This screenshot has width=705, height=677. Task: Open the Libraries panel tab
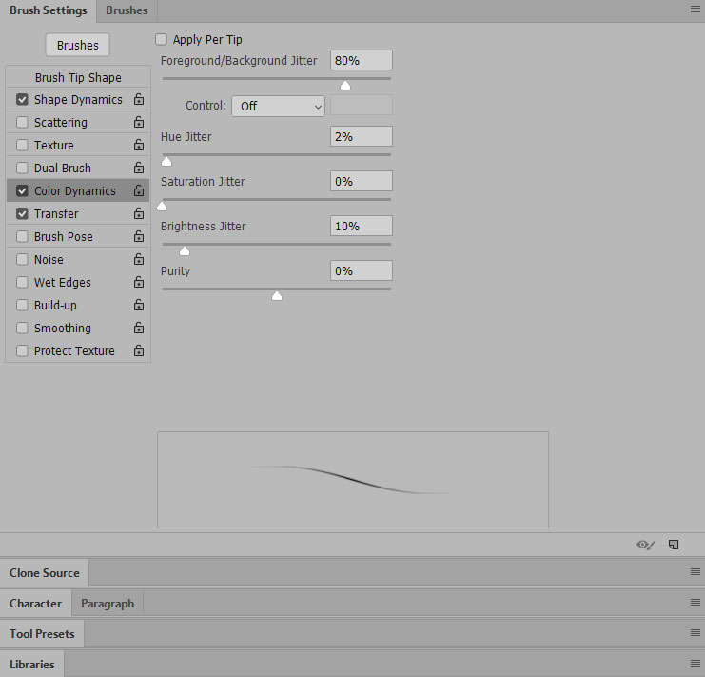click(32, 664)
